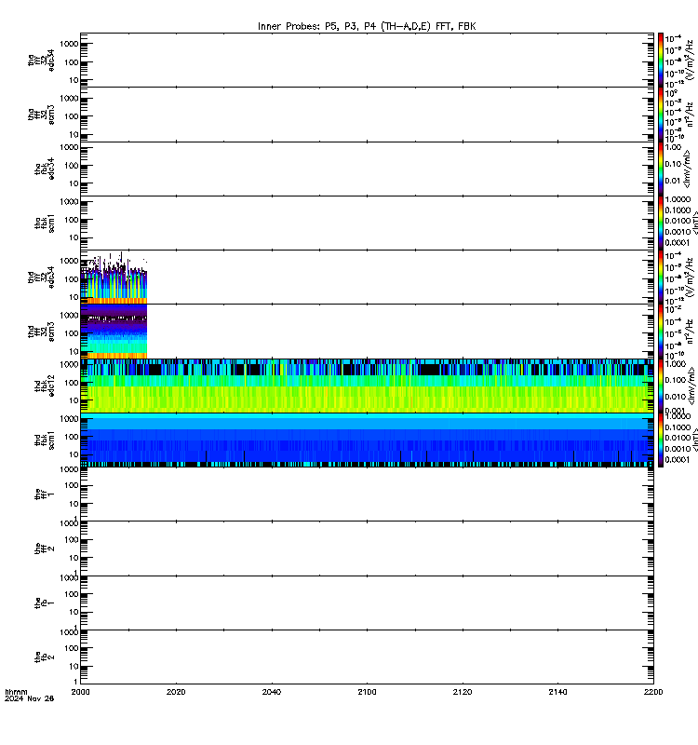This screenshot has width=698, height=745.
Task: Click the color bar beside tha fbk scm1 panel
Action: (661, 223)
